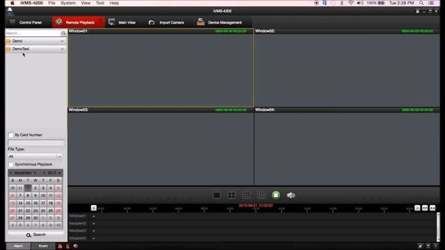Click the Search button below calendar
The width and height of the screenshot is (445, 250).
click(36, 235)
